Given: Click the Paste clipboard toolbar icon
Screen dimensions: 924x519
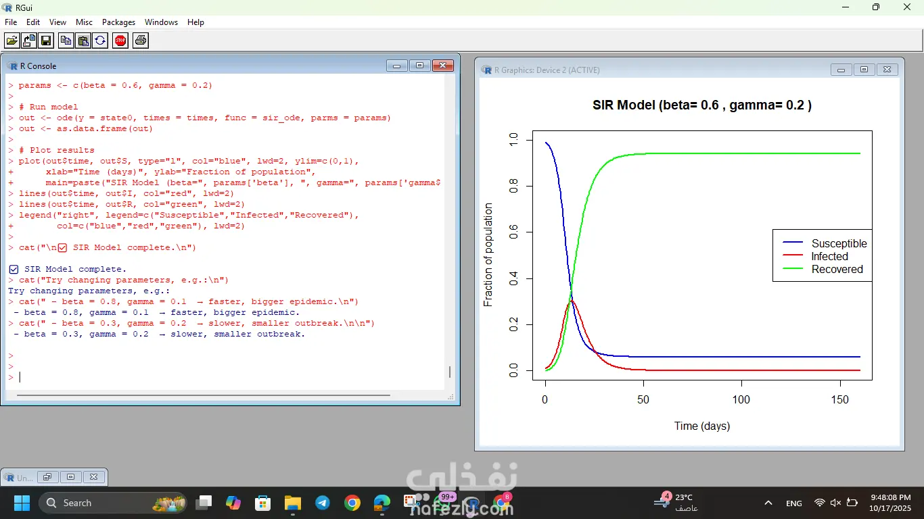Looking at the screenshot, I should click(83, 41).
